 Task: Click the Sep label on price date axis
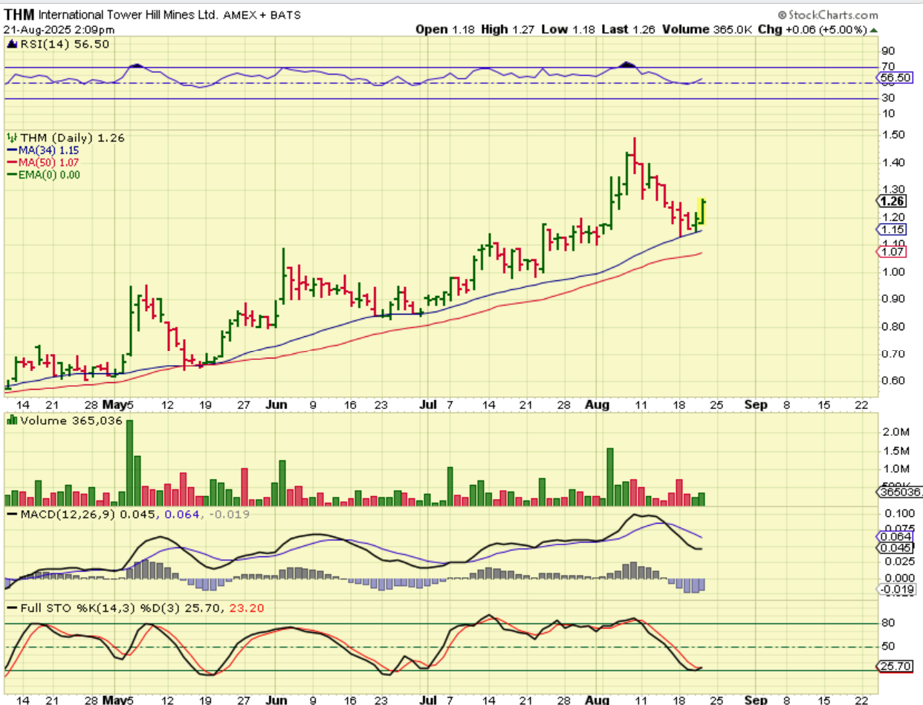pos(755,406)
